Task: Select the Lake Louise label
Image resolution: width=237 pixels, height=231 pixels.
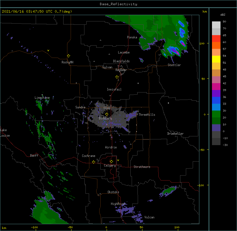Action: coord(5,133)
